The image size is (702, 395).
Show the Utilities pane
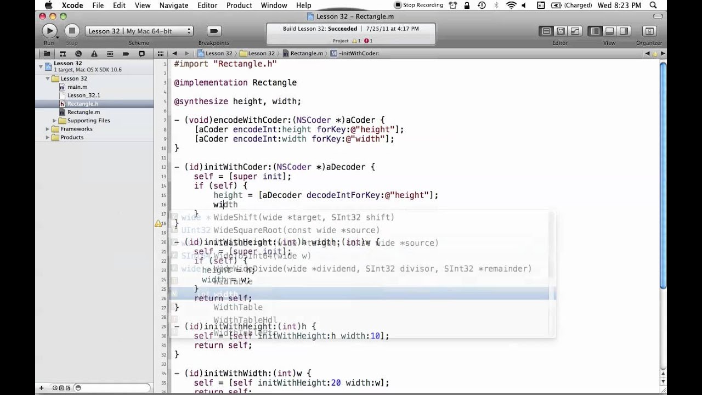pyautogui.click(x=624, y=31)
